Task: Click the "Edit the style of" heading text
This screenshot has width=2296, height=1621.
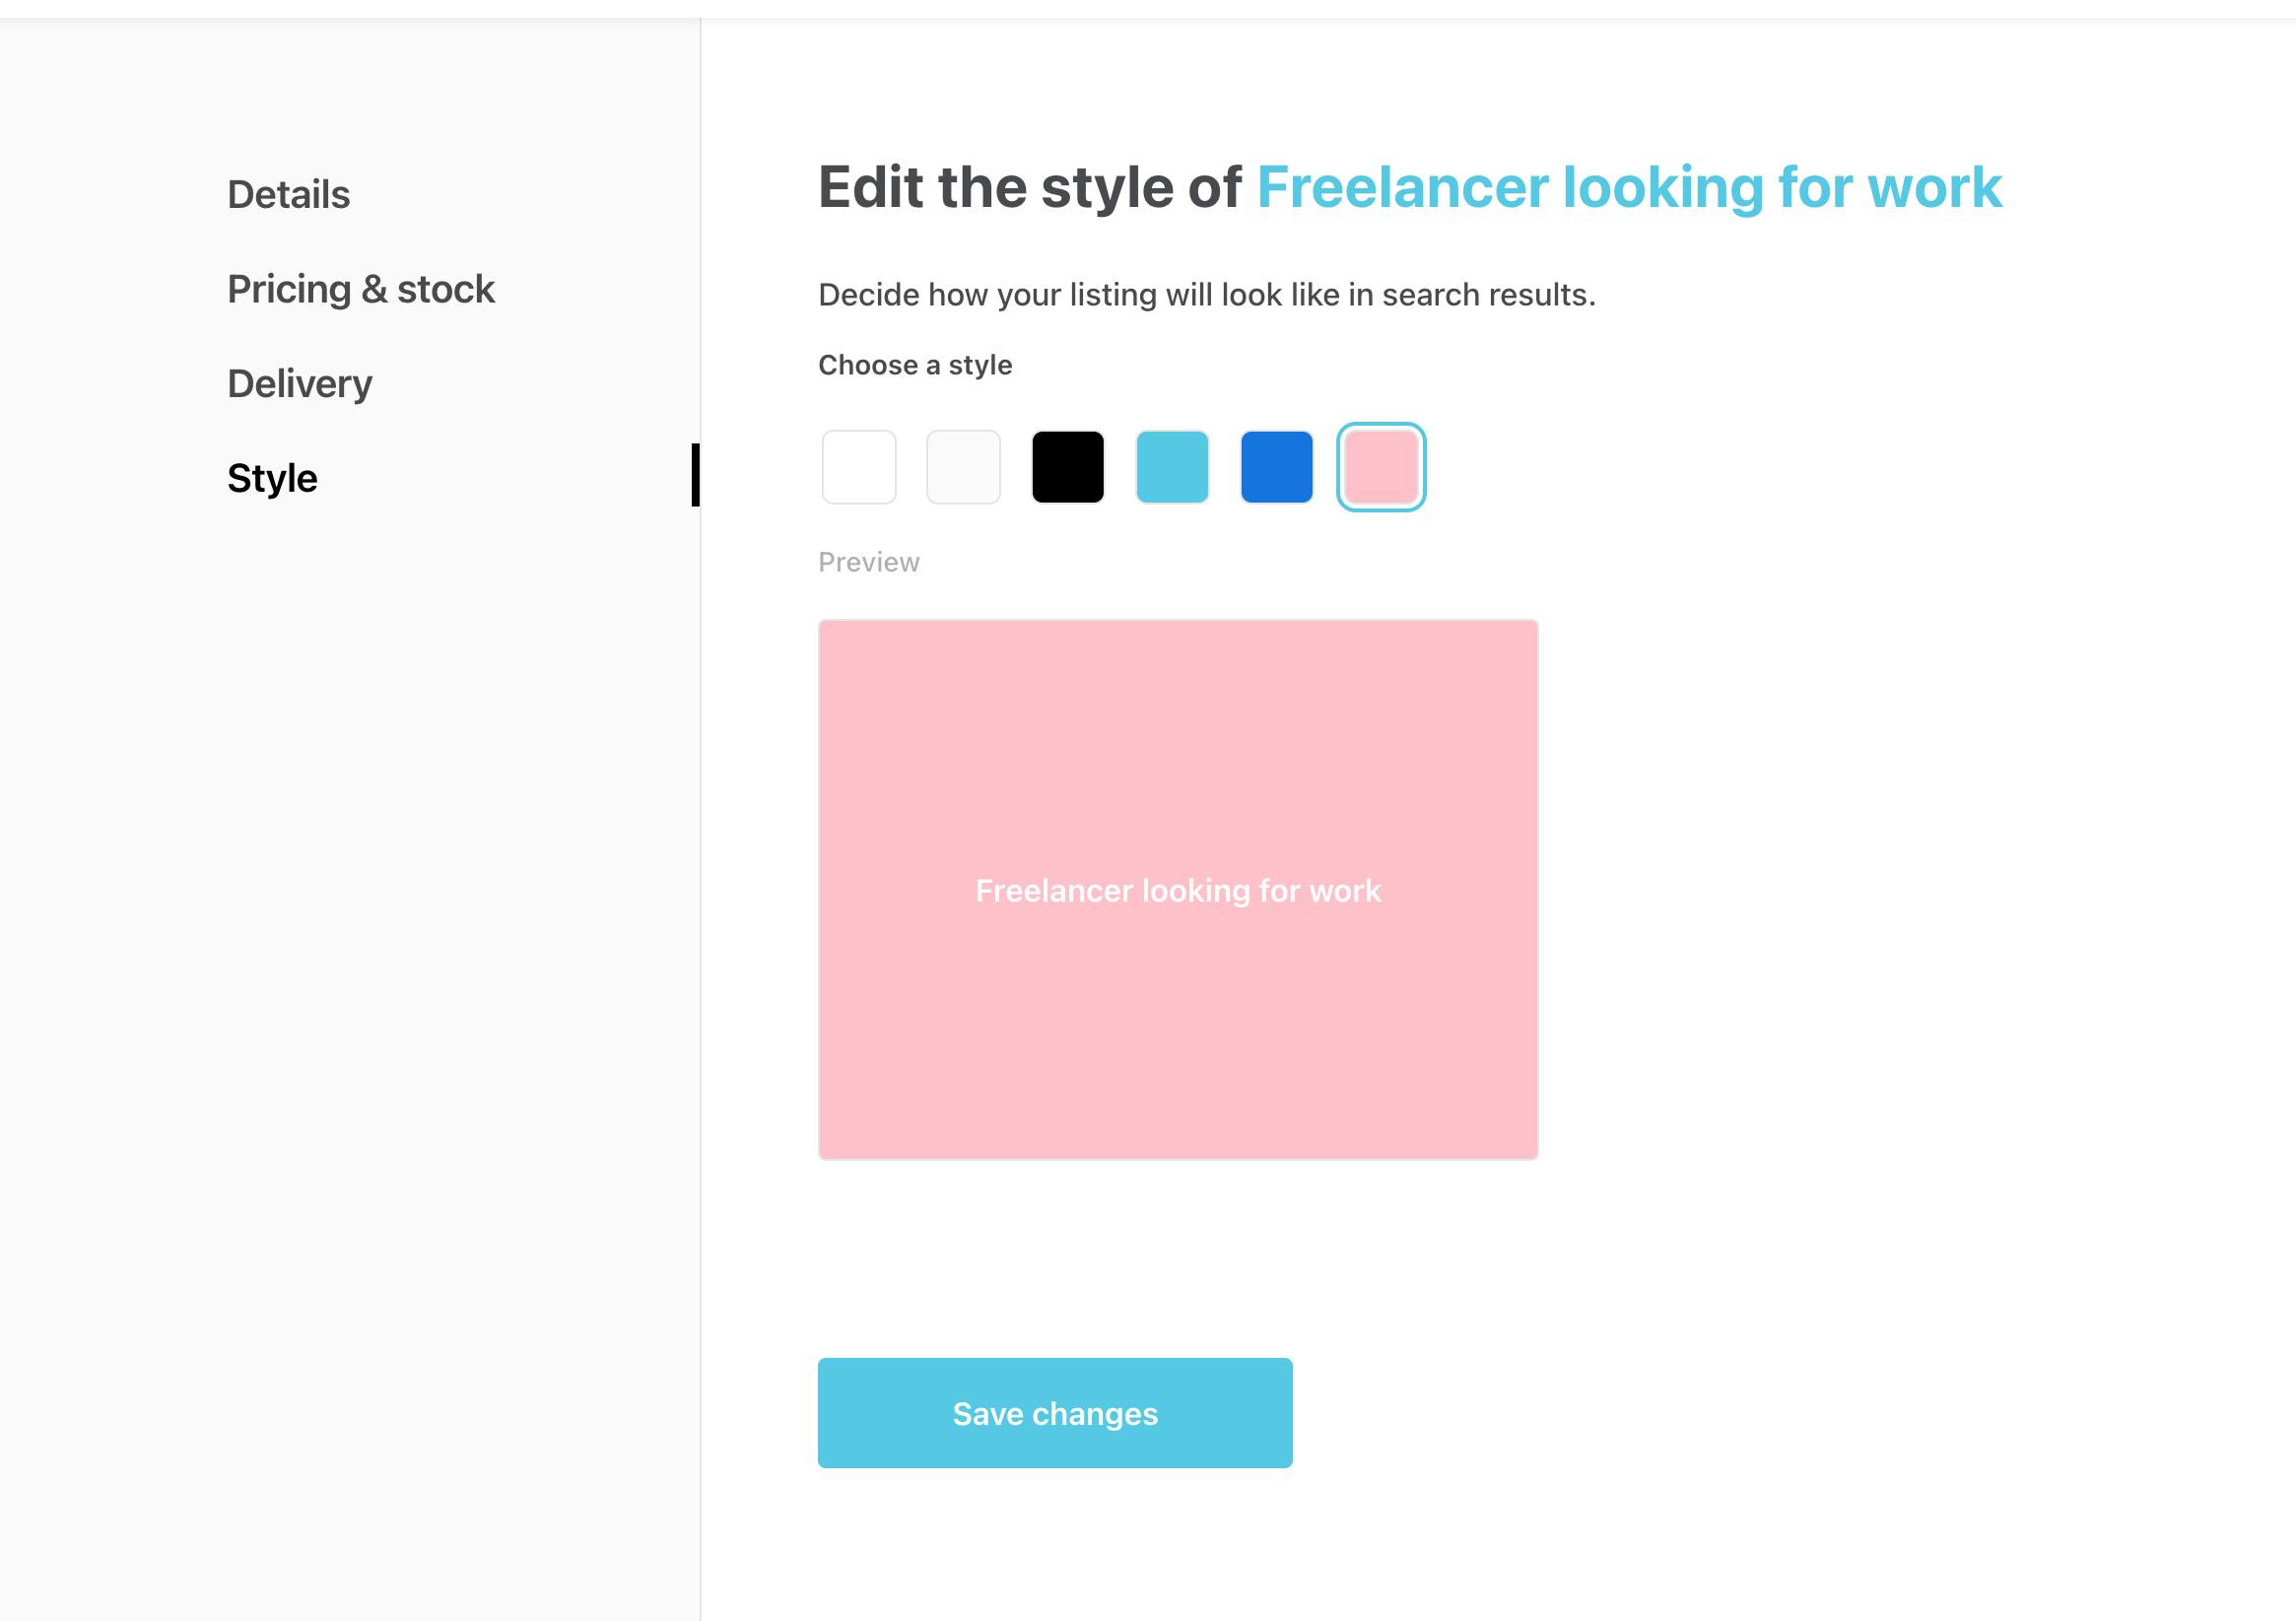Action: [x=1029, y=187]
